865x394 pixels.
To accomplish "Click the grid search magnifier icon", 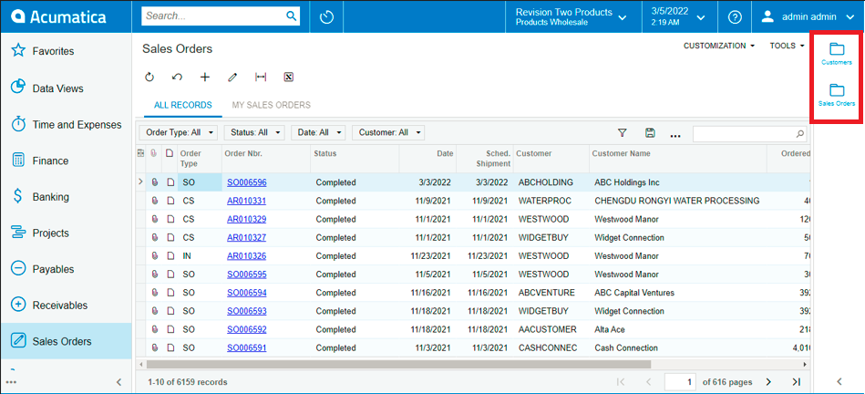I will click(x=800, y=133).
